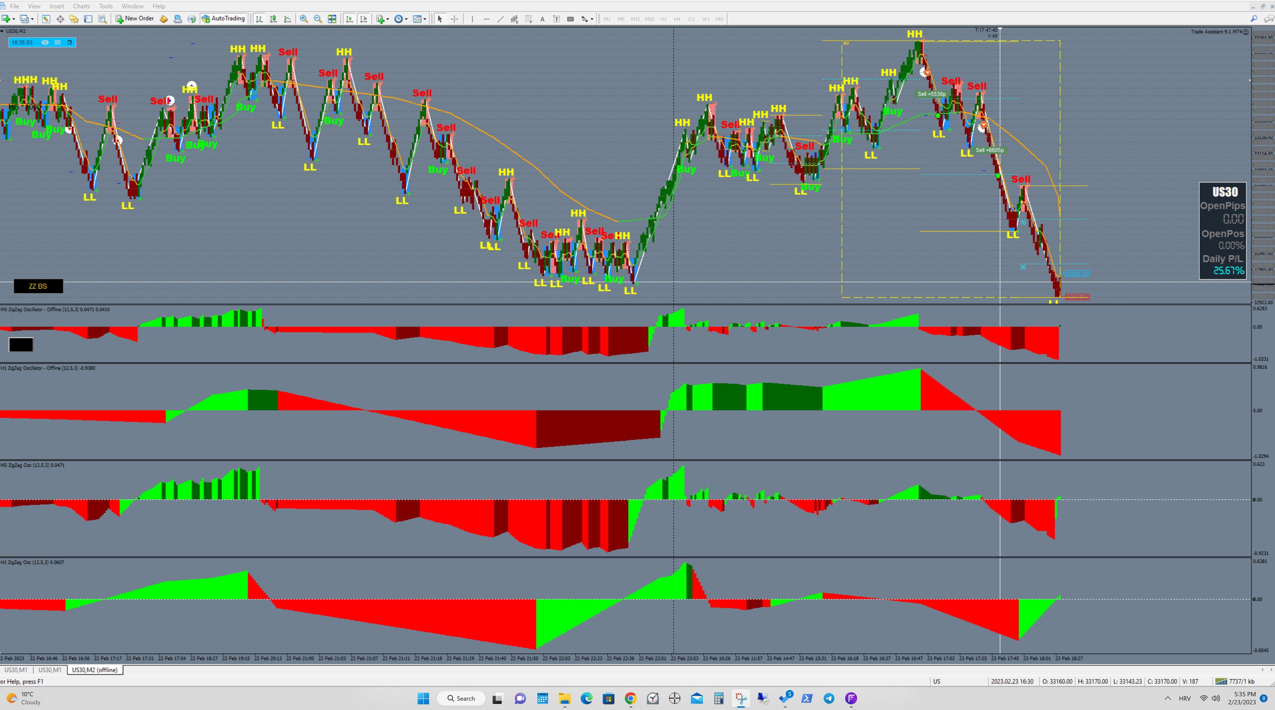Open Telegram from the taskbar
Viewport: 1275px width, 710px height.
(828, 698)
